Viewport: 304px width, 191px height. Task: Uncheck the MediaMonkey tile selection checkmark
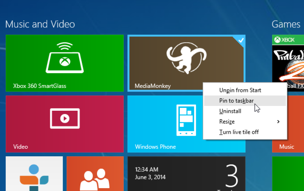pyautogui.click(x=241, y=40)
